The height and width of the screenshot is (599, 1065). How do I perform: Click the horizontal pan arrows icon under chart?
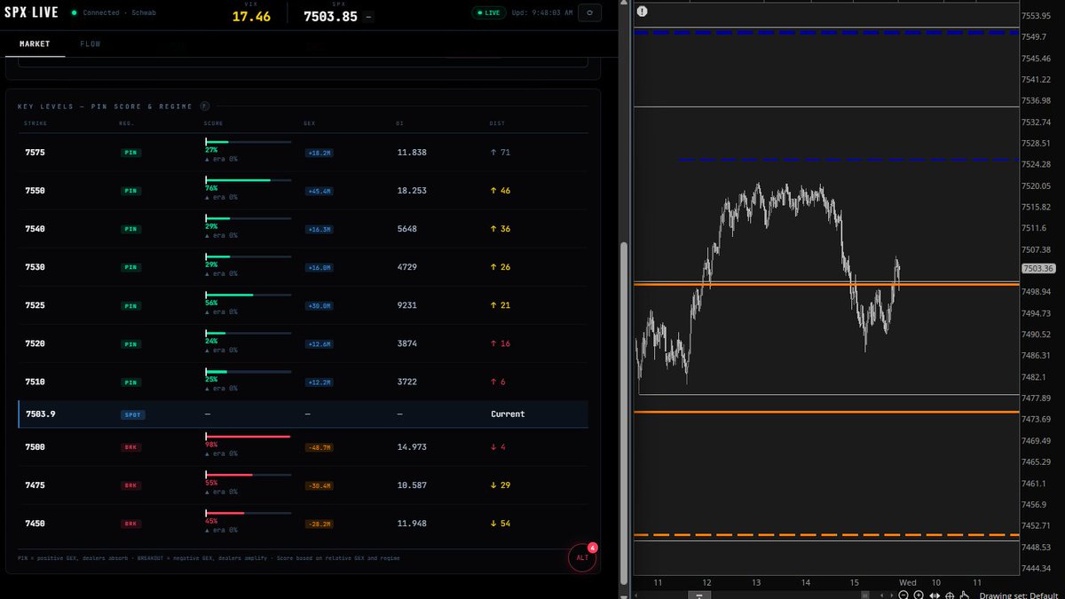click(935, 595)
